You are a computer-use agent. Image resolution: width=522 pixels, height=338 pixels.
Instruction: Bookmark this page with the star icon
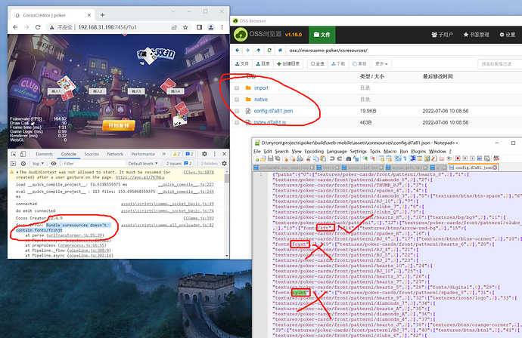[x=185, y=27]
